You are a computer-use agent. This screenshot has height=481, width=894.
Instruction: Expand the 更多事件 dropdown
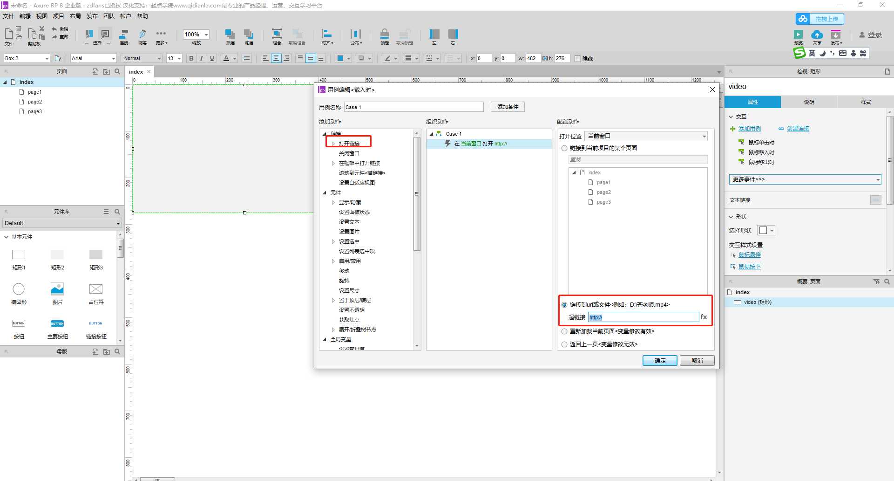click(x=805, y=179)
